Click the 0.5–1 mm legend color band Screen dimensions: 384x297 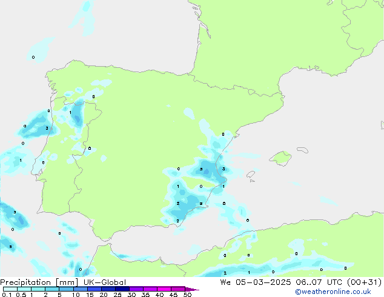[x=24, y=289]
